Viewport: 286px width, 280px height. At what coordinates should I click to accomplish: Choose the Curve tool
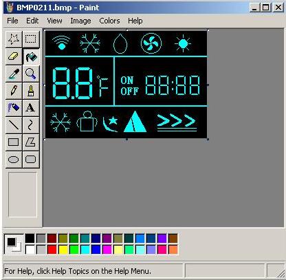tap(31, 125)
